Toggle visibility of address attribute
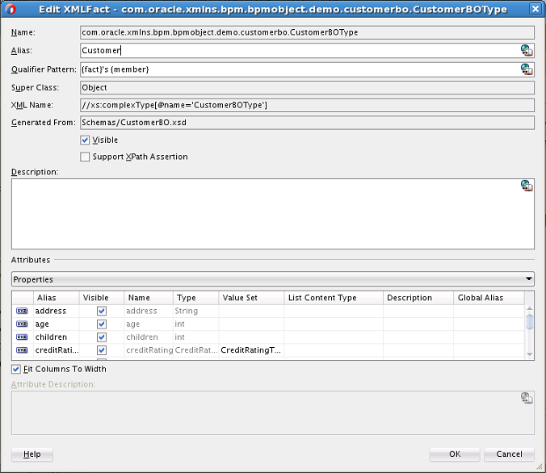The image size is (546, 473). [x=102, y=311]
